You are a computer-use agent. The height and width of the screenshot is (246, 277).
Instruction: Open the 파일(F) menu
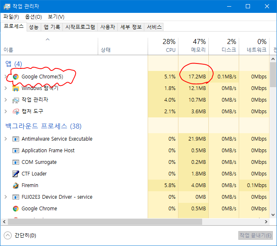11,17
